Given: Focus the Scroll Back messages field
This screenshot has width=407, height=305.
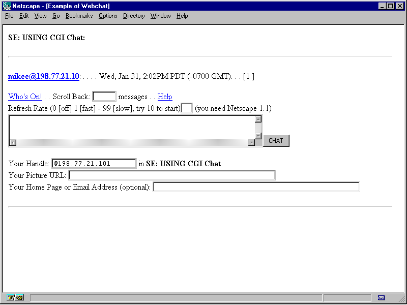Looking at the screenshot, I should pyautogui.click(x=104, y=97).
